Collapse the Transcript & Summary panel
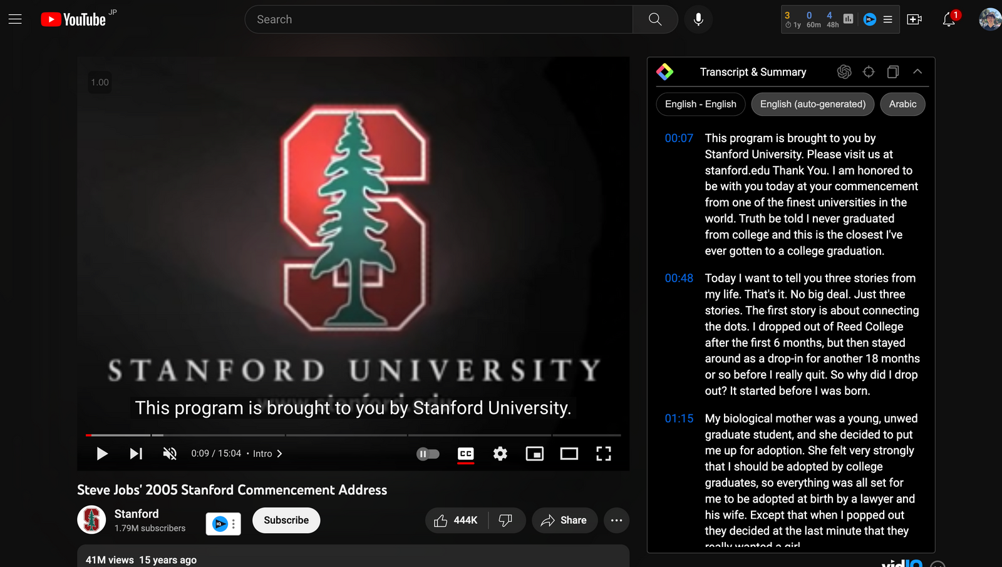The height and width of the screenshot is (567, 1002). pyautogui.click(x=917, y=72)
